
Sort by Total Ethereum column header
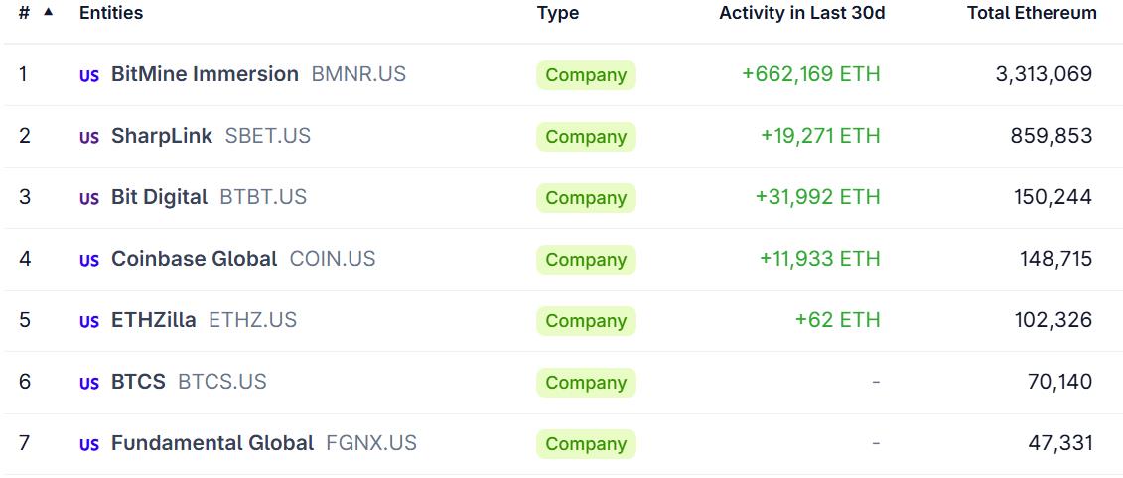(x=1032, y=13)
